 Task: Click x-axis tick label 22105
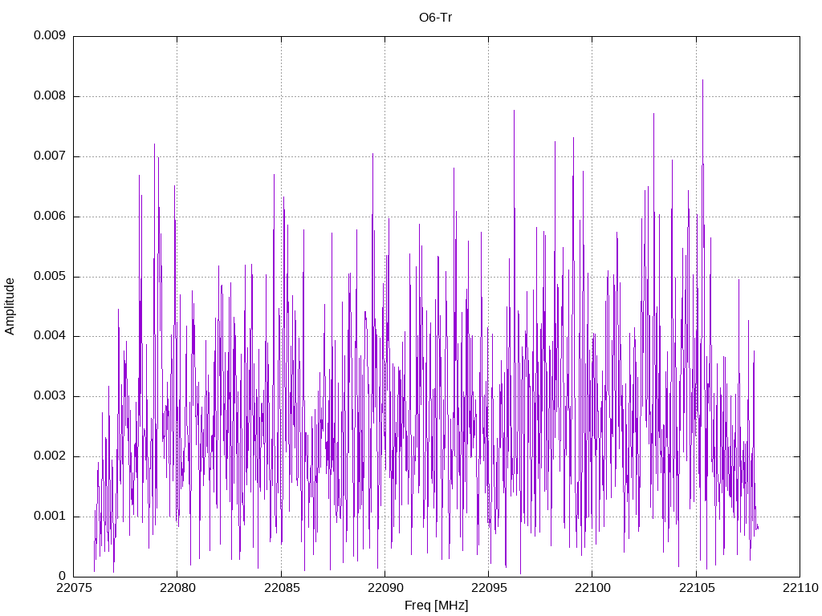click(696, 588)
